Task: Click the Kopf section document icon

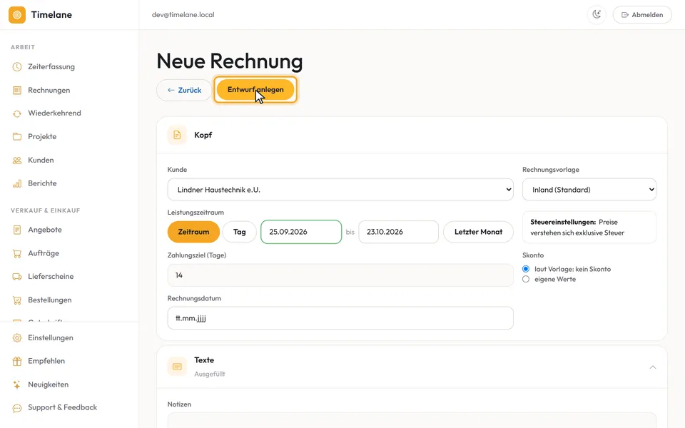Action: point(177,135)
